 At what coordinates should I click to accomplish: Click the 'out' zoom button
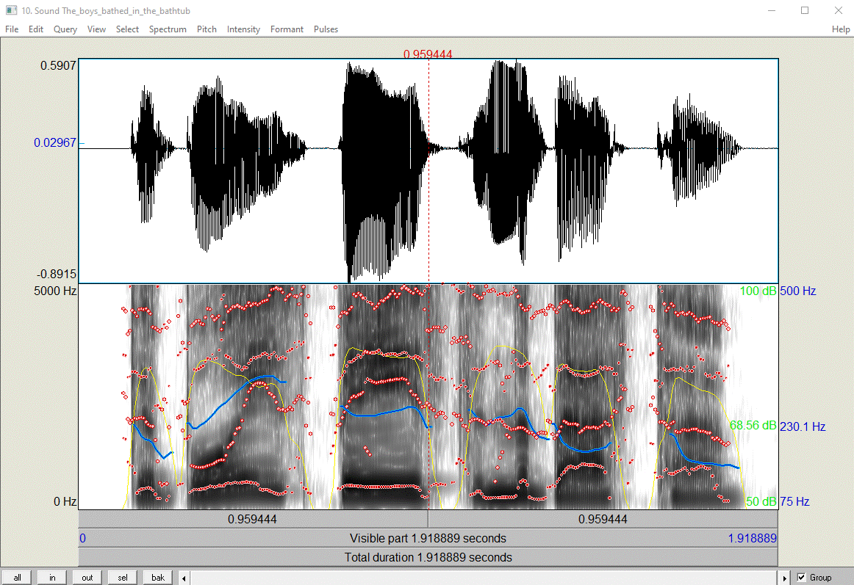(x=87, y=578)
